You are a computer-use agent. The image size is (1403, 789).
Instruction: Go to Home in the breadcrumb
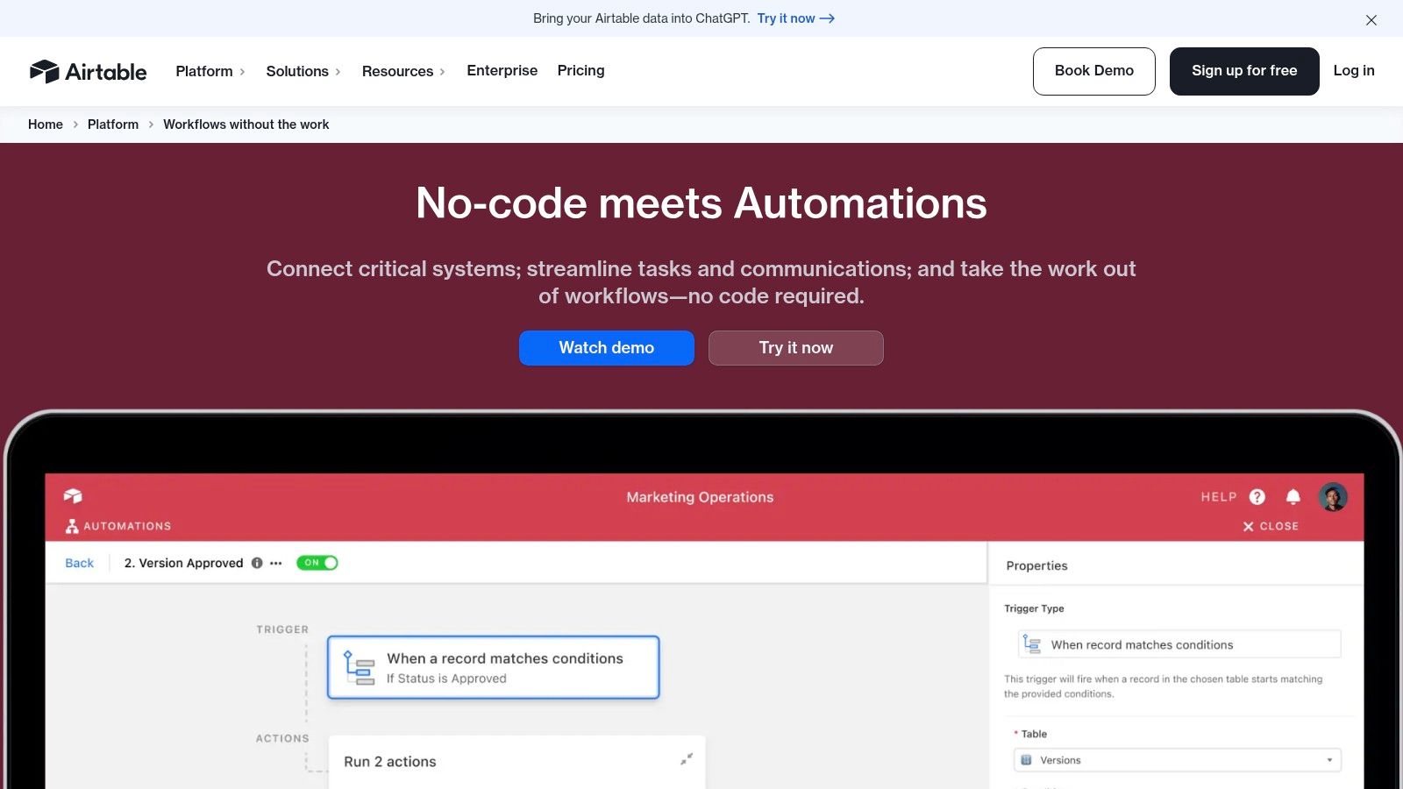point(46,124)
